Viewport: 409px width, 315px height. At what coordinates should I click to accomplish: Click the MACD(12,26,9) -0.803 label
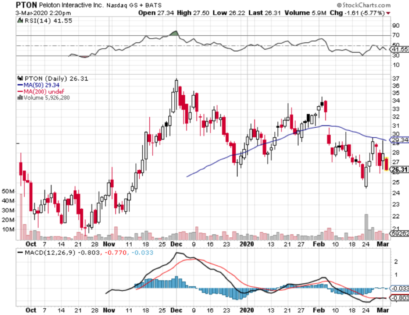click(62, 252)
